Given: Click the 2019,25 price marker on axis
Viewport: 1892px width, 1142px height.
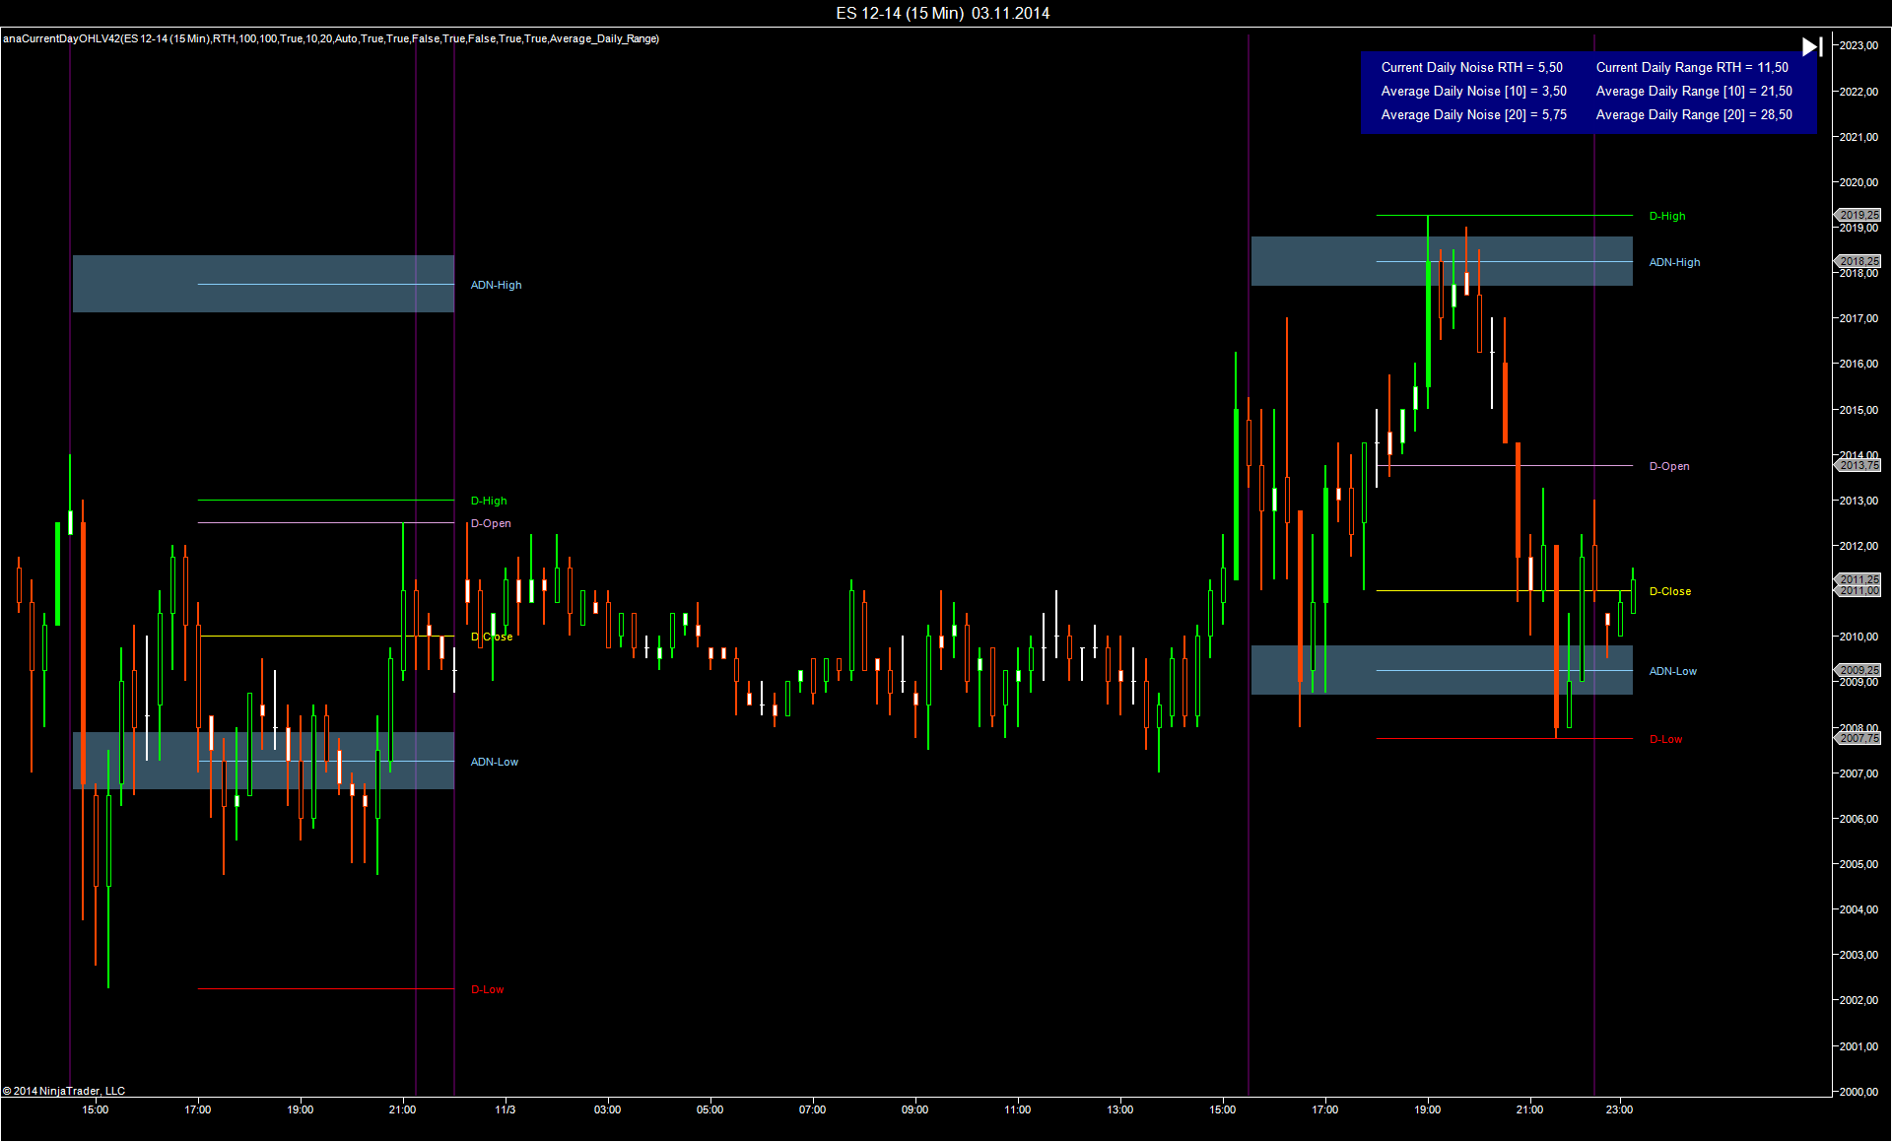Looking at the screenshot, I should click(x=1858, y=215).
